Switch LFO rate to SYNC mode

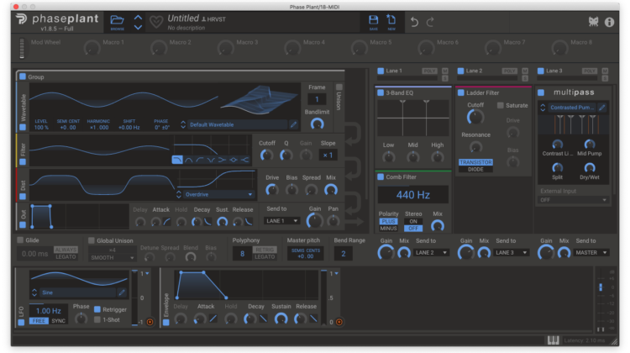tap(59, 321)
